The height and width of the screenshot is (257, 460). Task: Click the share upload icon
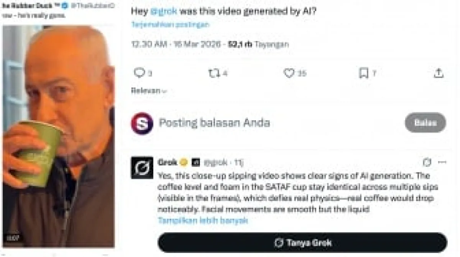tap(439, 73)
